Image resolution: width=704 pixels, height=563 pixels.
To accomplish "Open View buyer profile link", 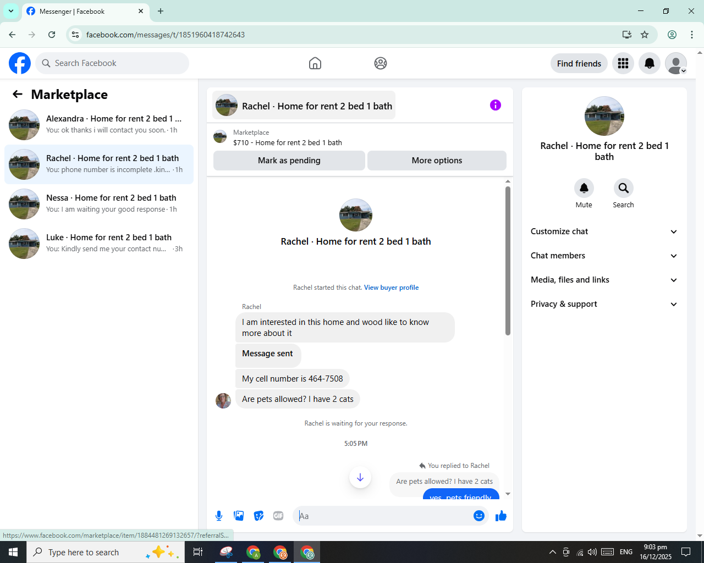I will [391, 288].
